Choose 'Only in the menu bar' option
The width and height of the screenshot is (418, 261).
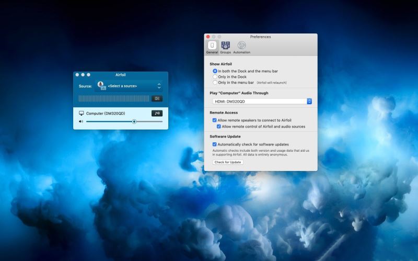215,83
